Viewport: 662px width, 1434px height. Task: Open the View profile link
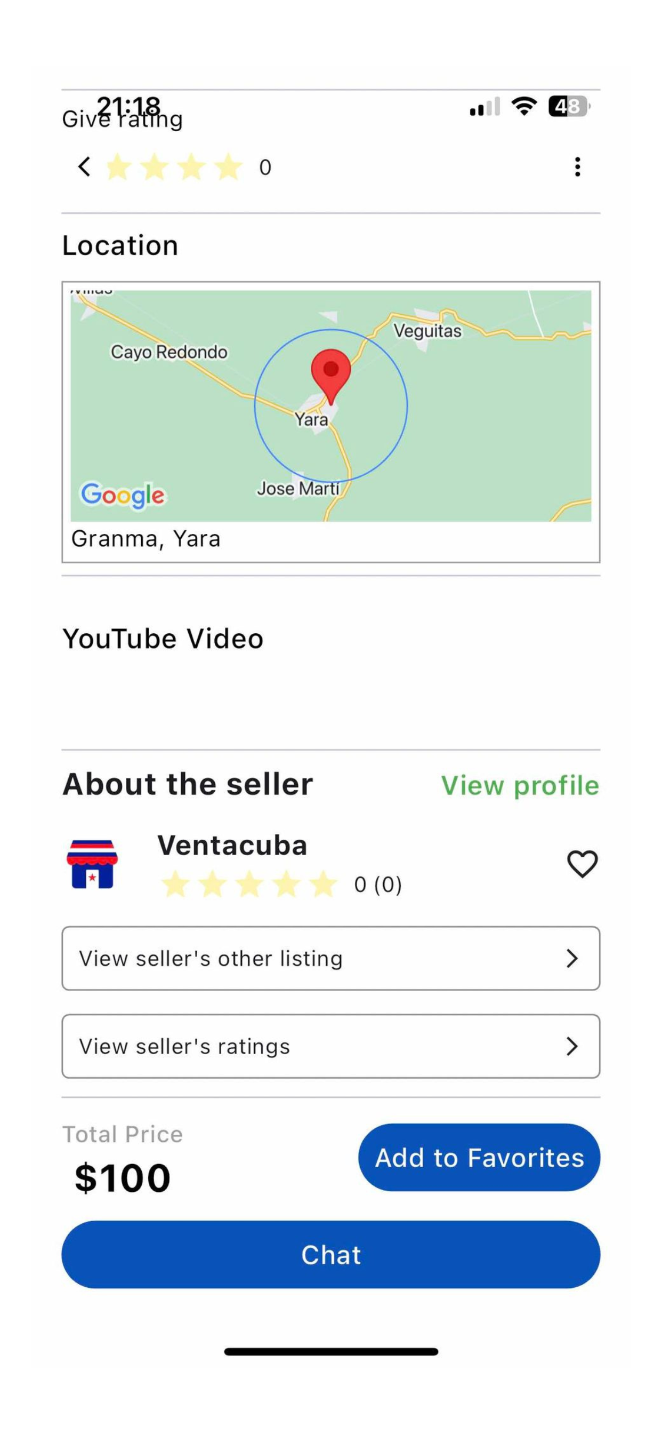tap(520, 785)
